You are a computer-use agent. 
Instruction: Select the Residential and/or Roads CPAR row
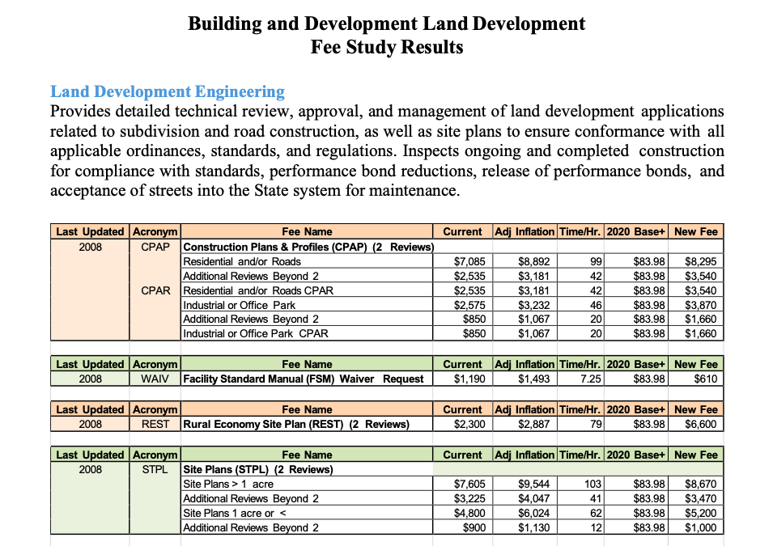258,290
